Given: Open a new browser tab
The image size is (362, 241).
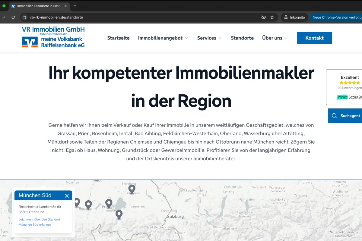Looking at the screenshot, I should pos(75,6).
